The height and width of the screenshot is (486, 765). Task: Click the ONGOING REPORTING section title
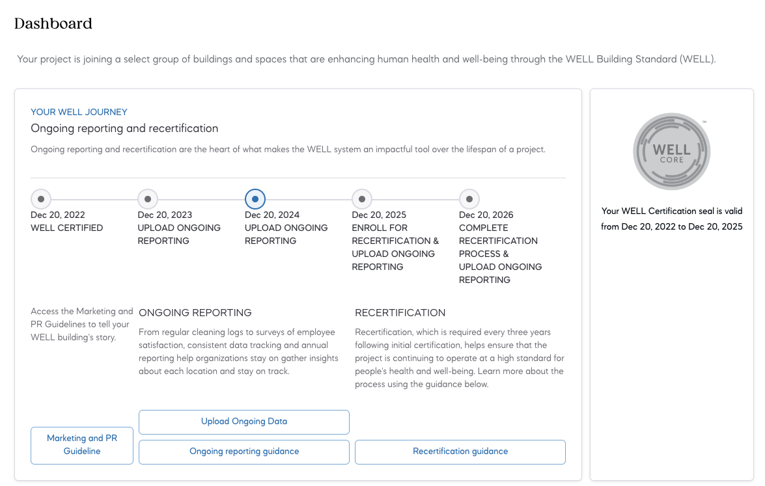pyautogui.click(x=195, y=312)
